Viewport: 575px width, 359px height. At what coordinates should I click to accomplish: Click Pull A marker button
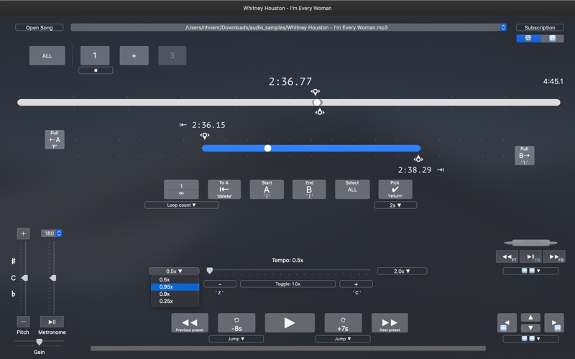point(55,139)
